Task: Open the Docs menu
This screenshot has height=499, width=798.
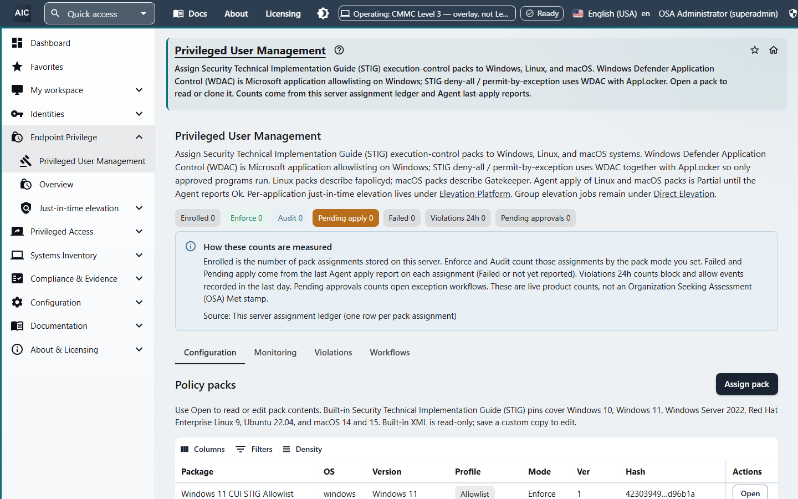Action: [x=190, y=13]
